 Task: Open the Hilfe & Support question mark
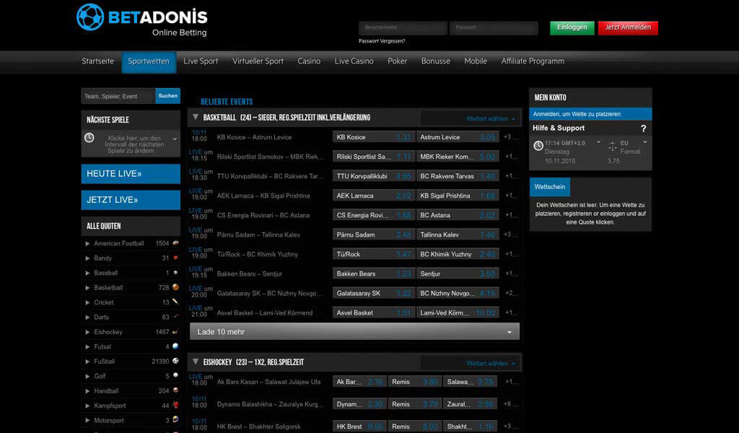(643, 128)
